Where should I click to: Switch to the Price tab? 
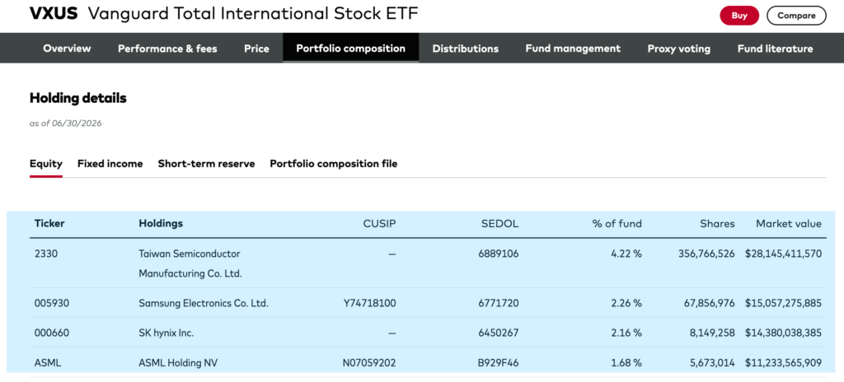(257, 49)
